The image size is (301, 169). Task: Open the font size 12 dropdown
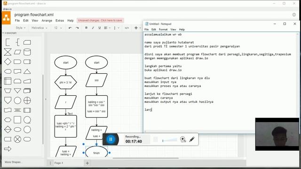tap(57, 28)
